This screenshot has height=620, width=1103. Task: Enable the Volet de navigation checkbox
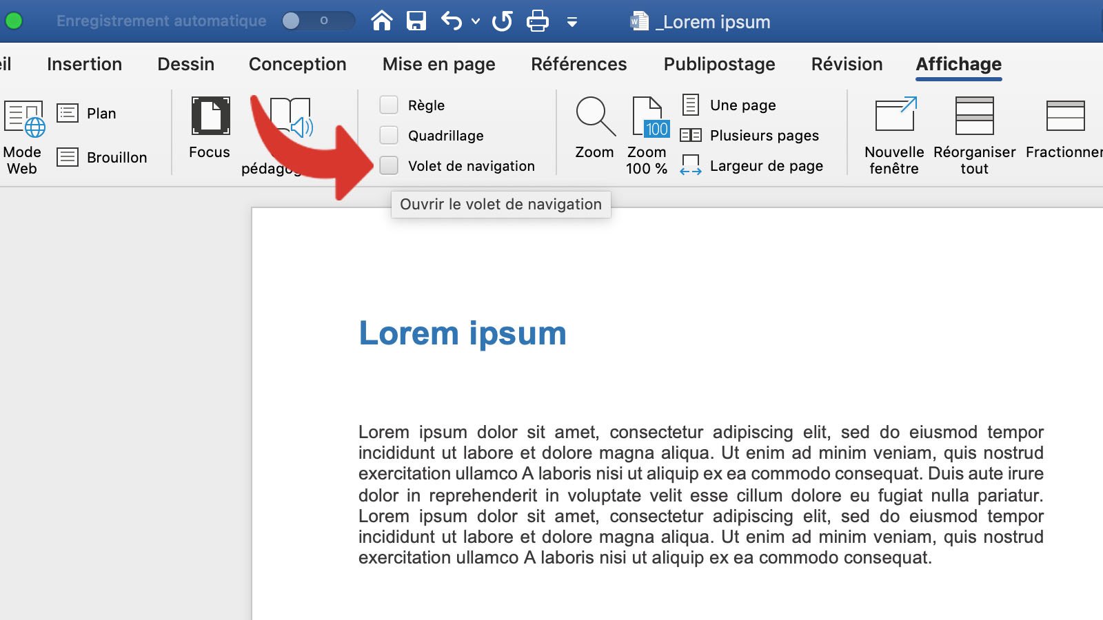389,165
